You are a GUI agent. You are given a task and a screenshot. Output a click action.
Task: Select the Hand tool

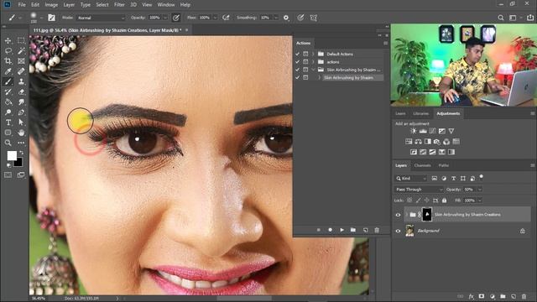(21, 133)
